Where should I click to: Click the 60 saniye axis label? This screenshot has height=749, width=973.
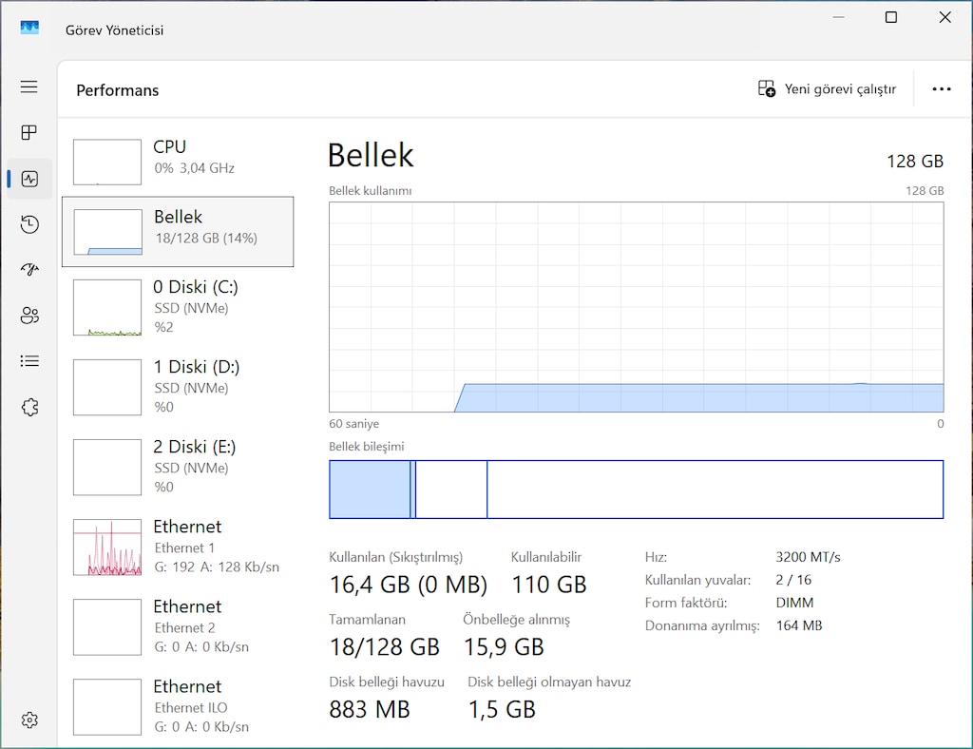(353, 424)
